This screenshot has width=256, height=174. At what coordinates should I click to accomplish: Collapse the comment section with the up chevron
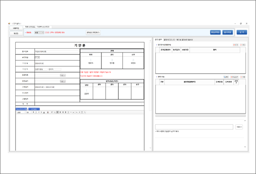click(x=245, y=120)
